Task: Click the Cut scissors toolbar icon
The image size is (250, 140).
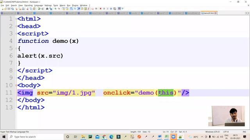Action: pos(27,9)
